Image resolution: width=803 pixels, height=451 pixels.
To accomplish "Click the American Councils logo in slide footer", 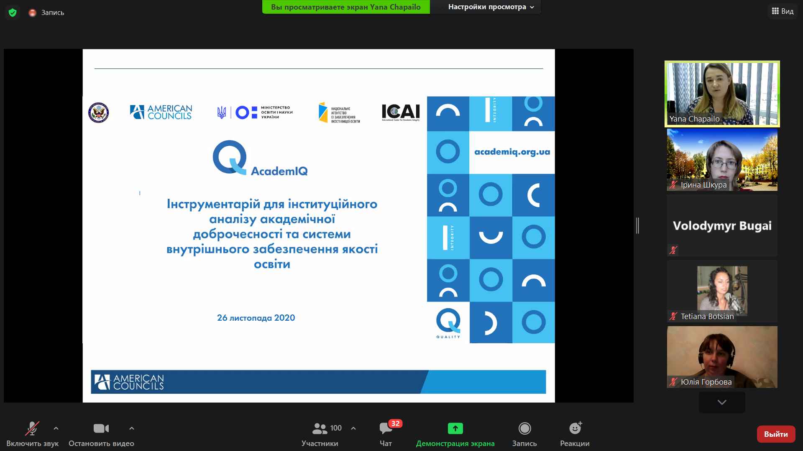I will tap(129, 382).
